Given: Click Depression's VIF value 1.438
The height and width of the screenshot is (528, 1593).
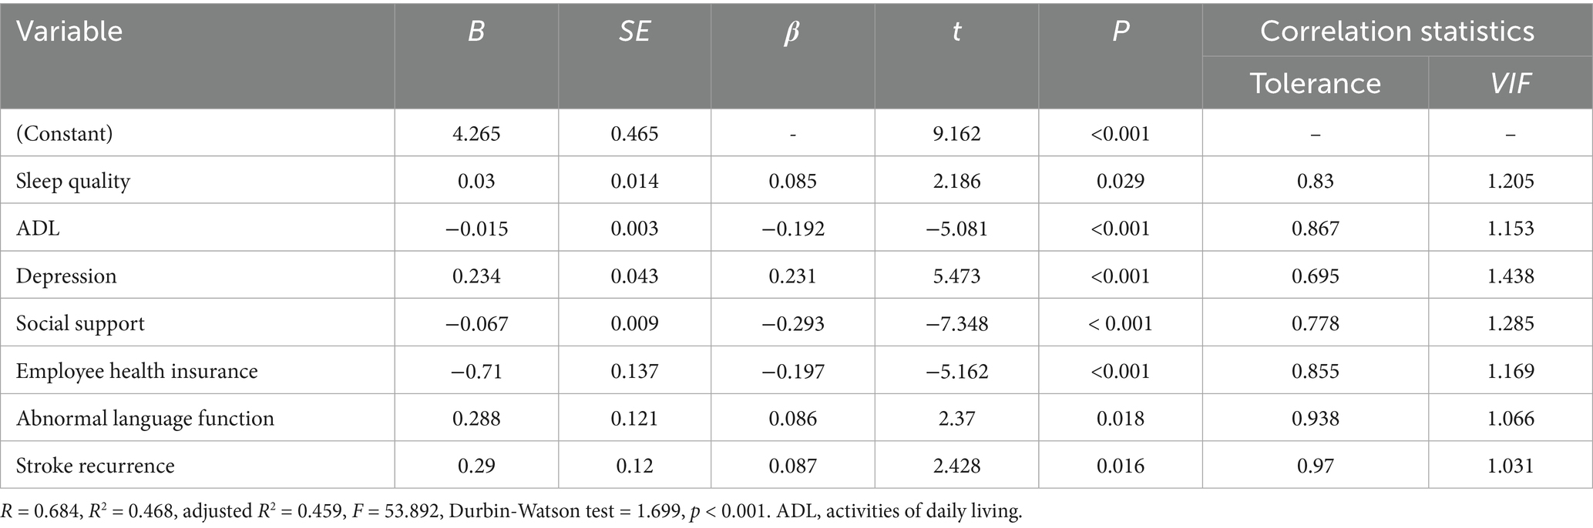Looking at the screenshot, I should [x=1510, y=276].
